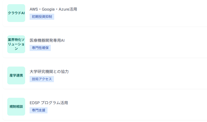Click the クラウドAI green badge
This screenshot has width=207, height=122.
pyautogui.click(x=16, y=13)
